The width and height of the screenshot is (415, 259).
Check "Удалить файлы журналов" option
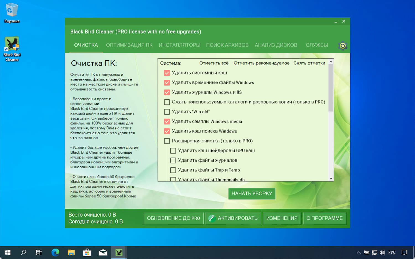click(173, 160)
